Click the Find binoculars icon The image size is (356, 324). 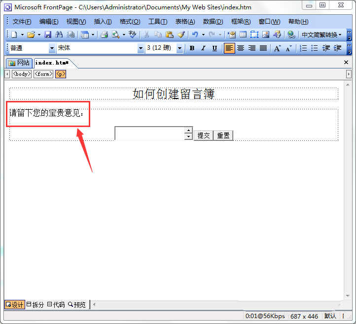click(x=59, y=34)
